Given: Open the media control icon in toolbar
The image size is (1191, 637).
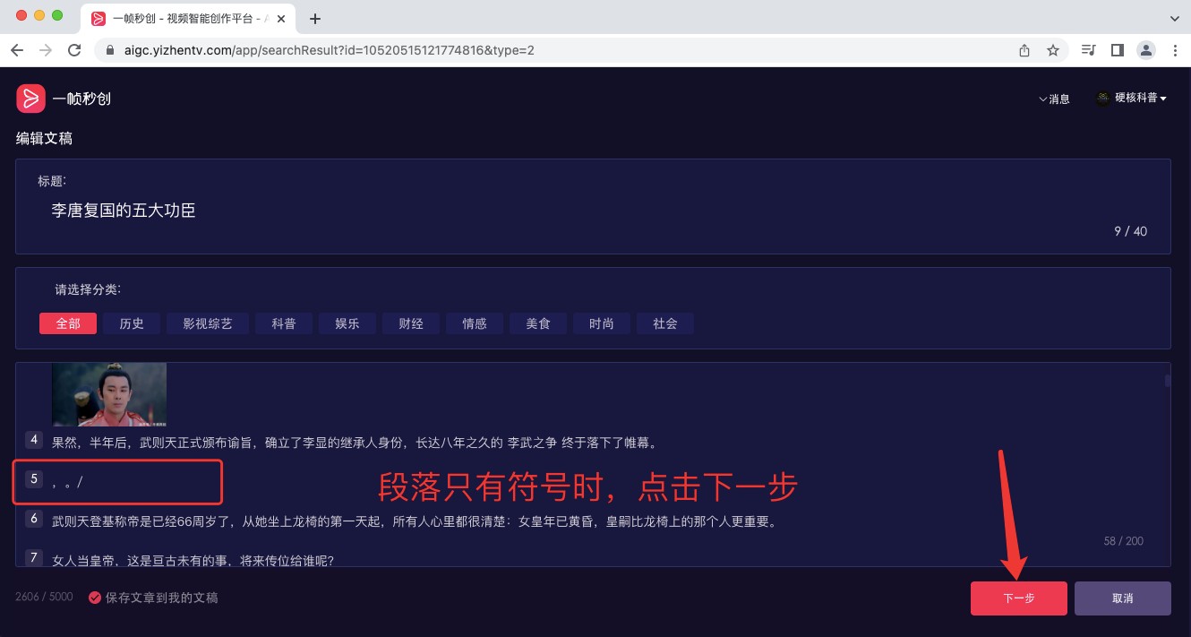Looking at the screenshot, I should point(1089,50).
